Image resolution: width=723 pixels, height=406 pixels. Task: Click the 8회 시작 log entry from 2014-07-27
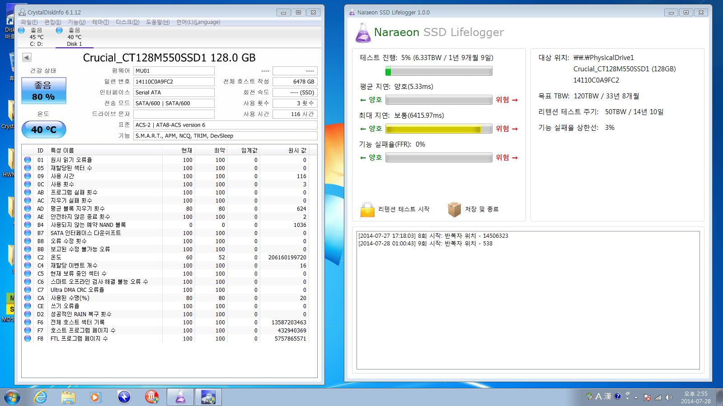pos(433,236)
